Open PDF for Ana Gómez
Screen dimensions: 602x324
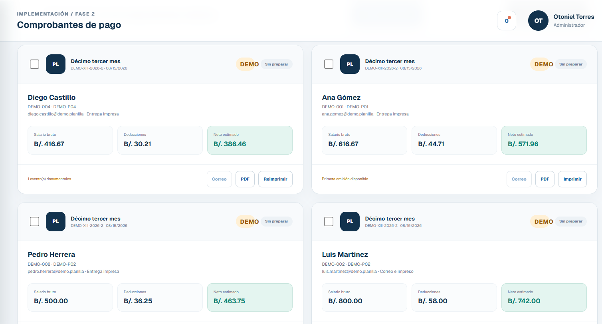coord(545,179)
